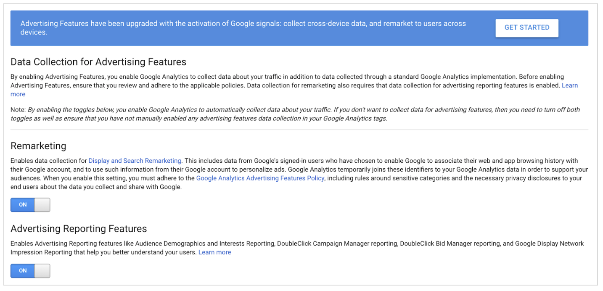
Task: Click the Data Collection introductory paragraph
Action: [286, 81]
